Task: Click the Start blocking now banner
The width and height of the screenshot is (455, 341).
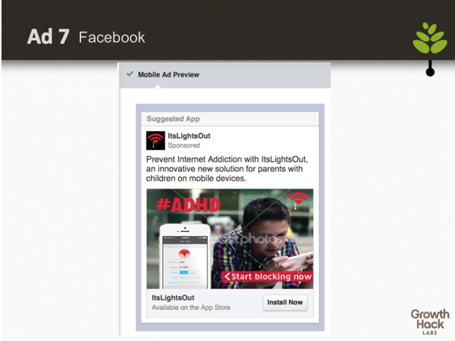Action: click(268, 277)
